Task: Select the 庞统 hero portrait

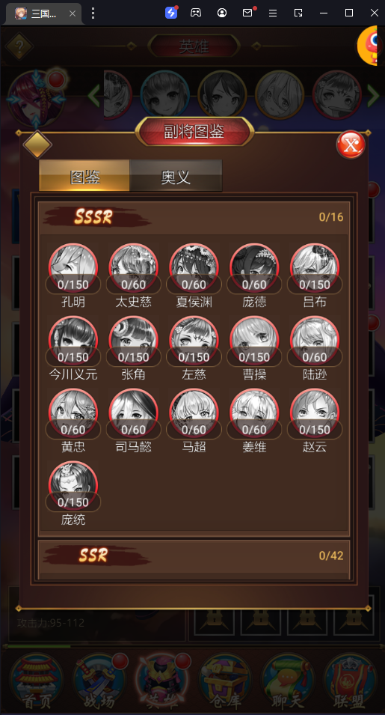Action: coord(73,486)
